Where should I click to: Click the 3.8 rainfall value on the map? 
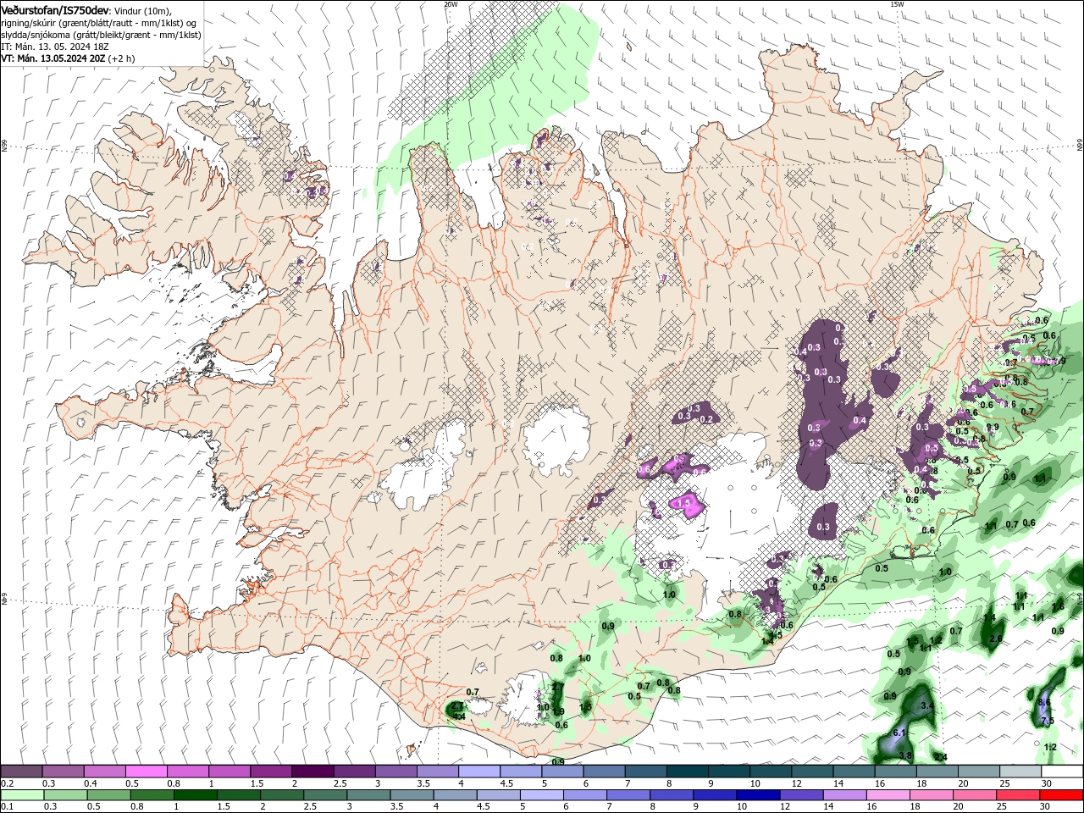click(x=904, y=755)
